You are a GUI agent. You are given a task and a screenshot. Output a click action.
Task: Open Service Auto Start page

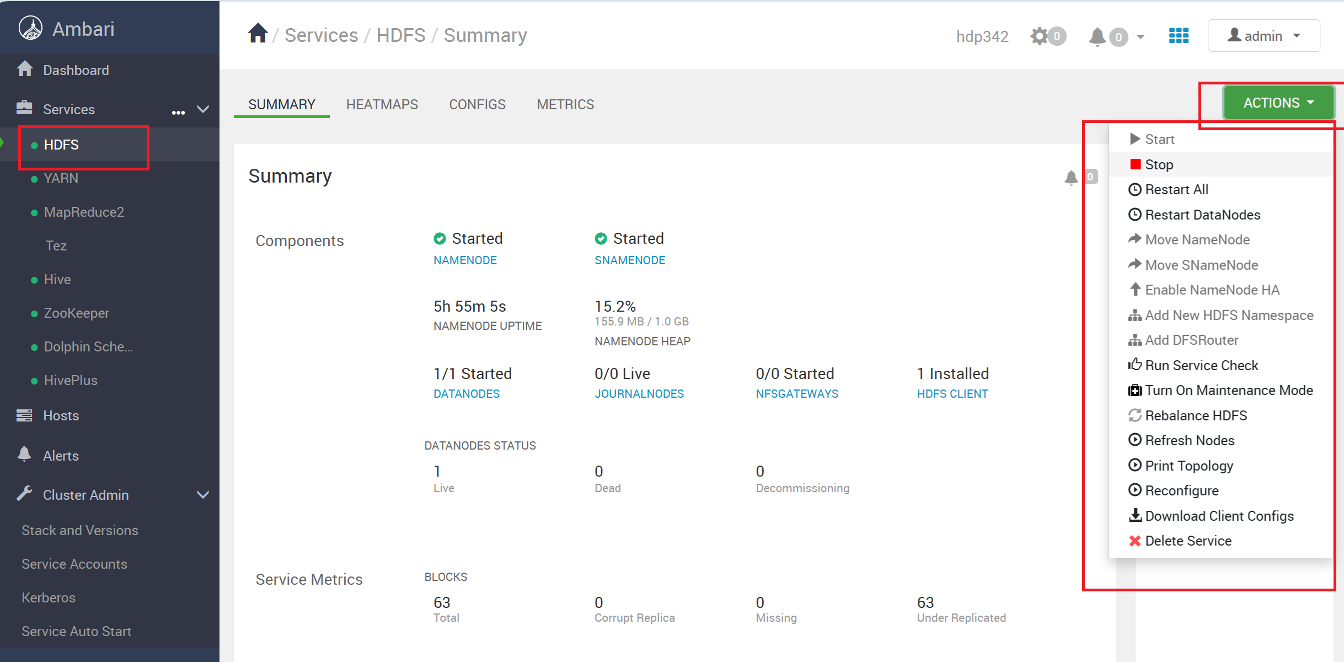tap(77, 631)
